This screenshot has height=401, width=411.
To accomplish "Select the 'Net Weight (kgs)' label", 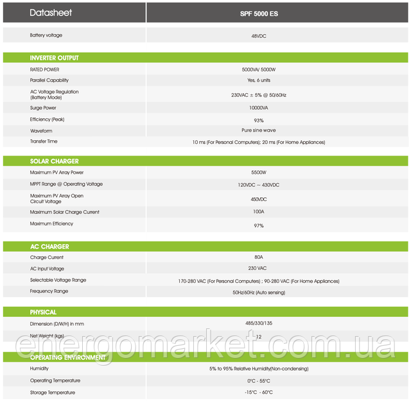I will 47,335.
